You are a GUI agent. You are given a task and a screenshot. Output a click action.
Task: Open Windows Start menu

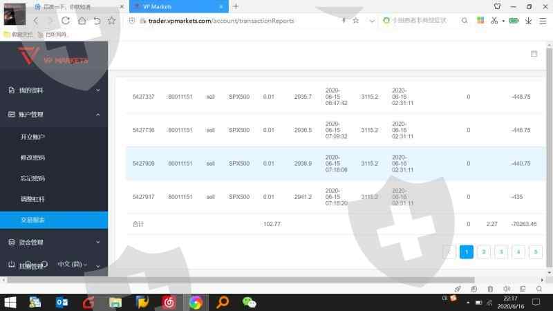coord(10,302)
